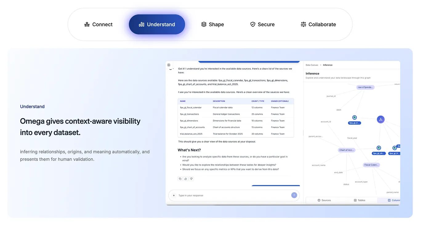Give the response a thumbs up
This screenshot has width=431, height=228.
tap(186, 179)
